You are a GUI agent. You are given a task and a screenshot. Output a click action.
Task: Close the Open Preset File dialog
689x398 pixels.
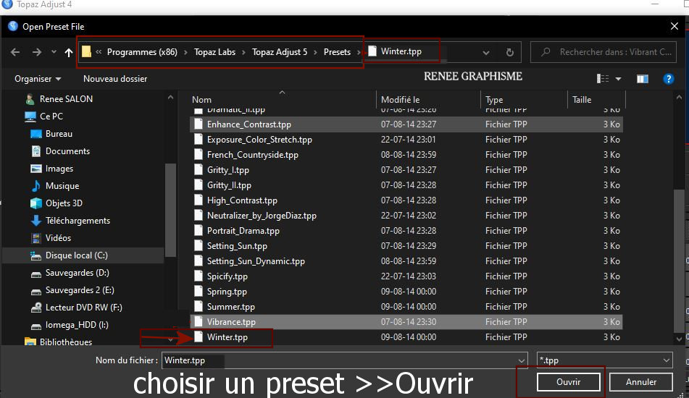click(674, 27)
